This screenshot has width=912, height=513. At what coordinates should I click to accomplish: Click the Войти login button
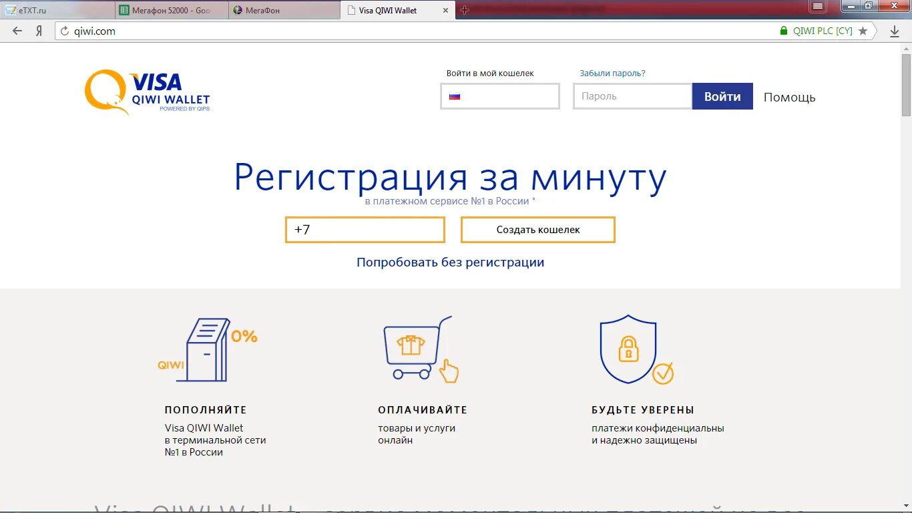pos(722,96)
